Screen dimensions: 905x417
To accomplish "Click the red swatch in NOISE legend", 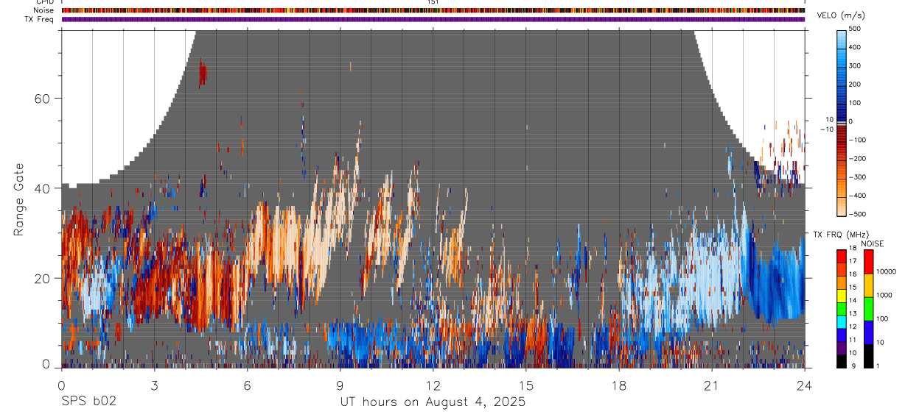I will click(x=868, y=261).
